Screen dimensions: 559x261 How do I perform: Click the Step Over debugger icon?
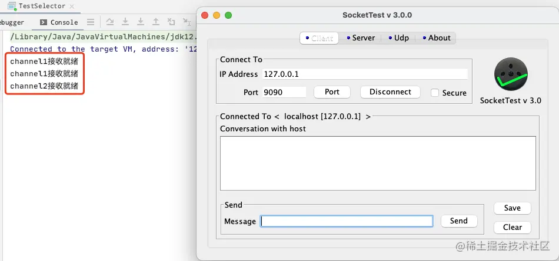tap(110, 22)
